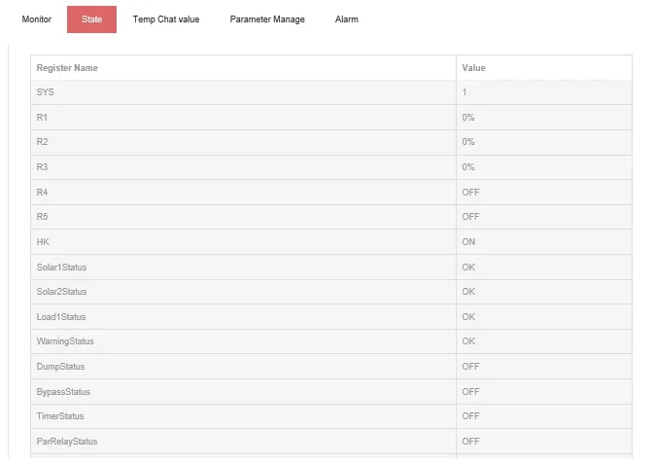The width and height of the screenshot is (654, 464).
Task: Click the 0% value of R1
Action: [x=468, y=118]
